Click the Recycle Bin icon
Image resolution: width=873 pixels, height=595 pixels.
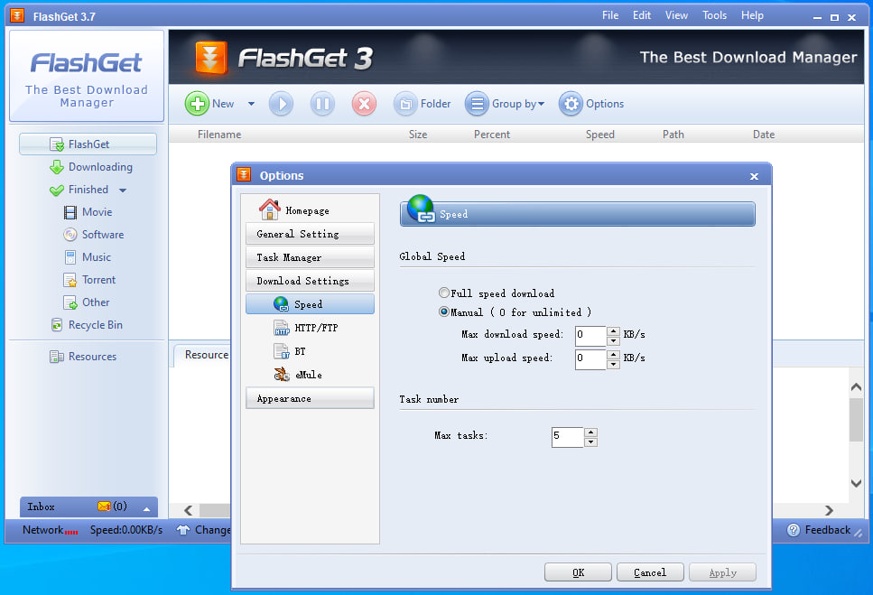(57, 325)
